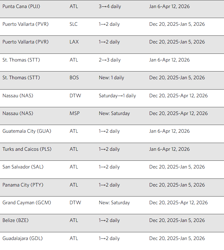Click the Punta Cana (PUJ) destination cell

pyautogui.click(x=21, y=6)
